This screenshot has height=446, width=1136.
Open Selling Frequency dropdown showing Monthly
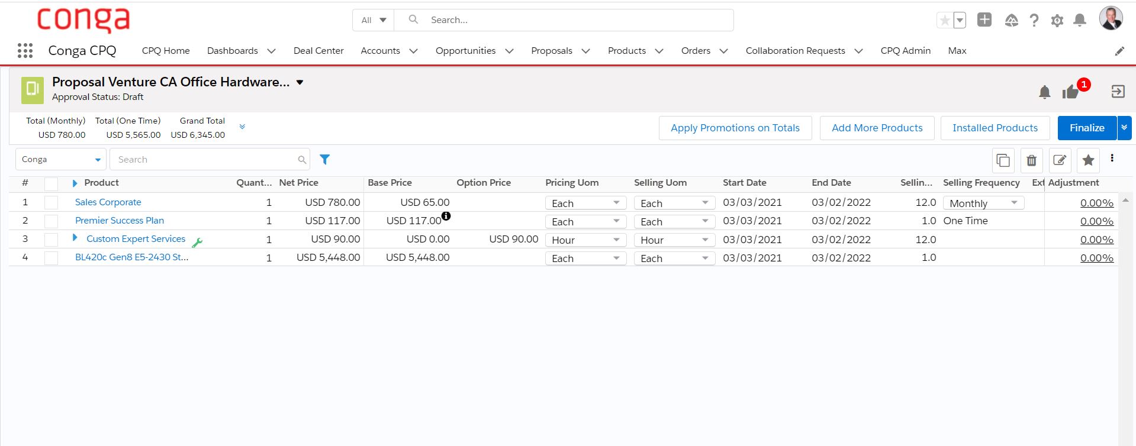[983, 203]
